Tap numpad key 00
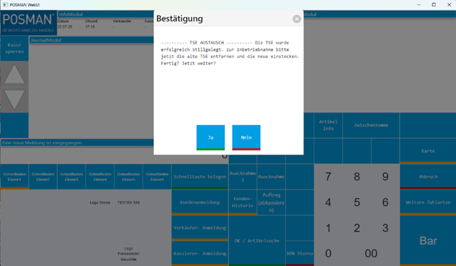 click(371, 254)
